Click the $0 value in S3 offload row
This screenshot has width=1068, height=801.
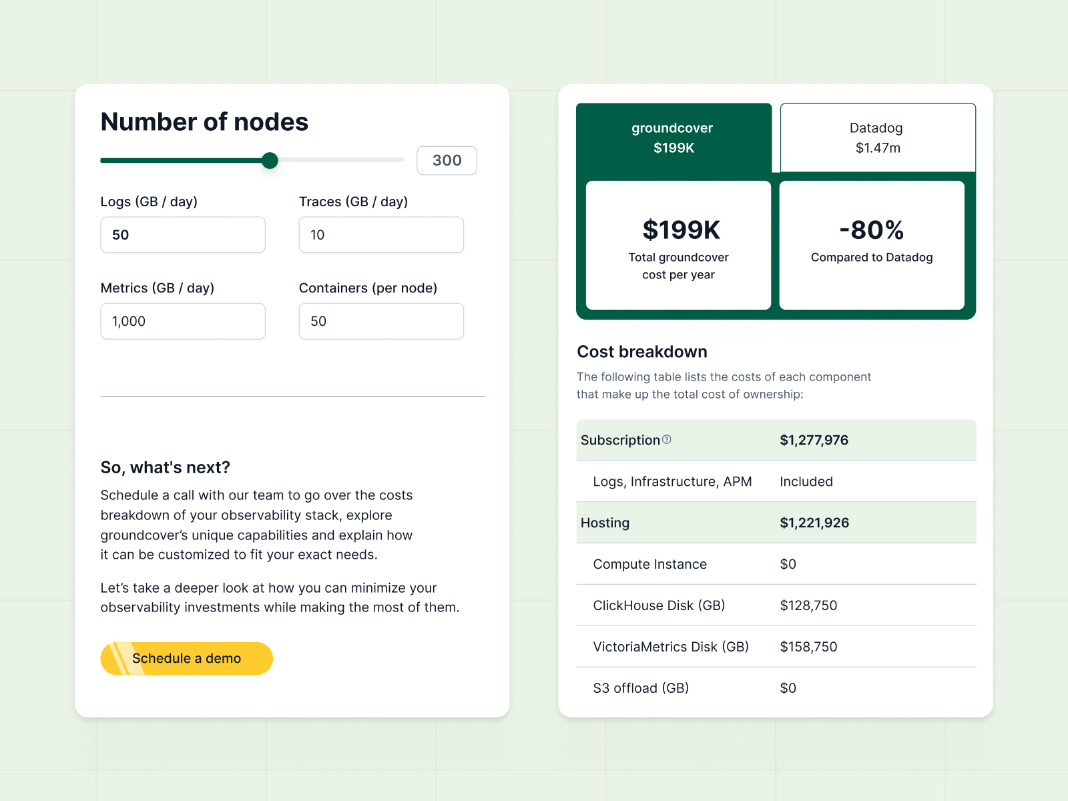coord(788,688)
